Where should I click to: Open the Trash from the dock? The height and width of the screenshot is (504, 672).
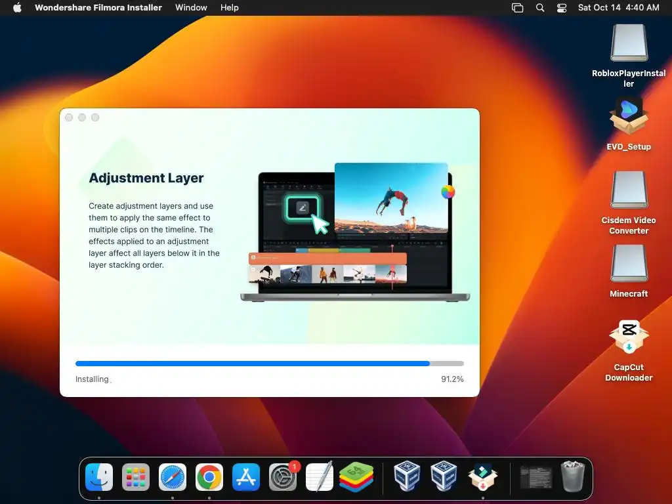pyautogui.click(x=573, y=476)
